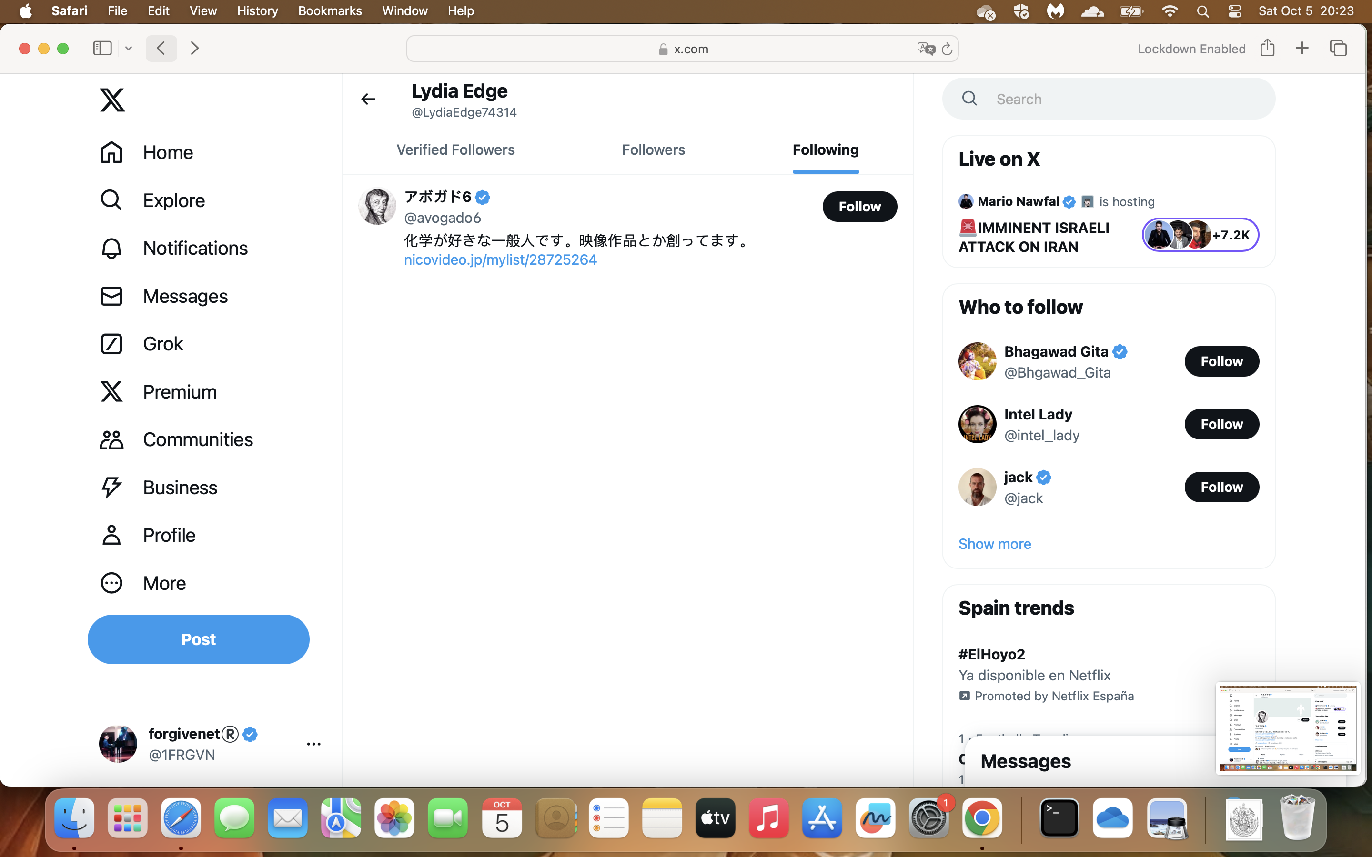Switch to Verified Followers tab
The width and height of the screenshot is (1372, 857).
tap(455, 149)
